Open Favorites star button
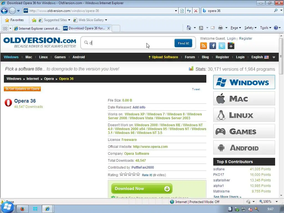 (14, 20)
